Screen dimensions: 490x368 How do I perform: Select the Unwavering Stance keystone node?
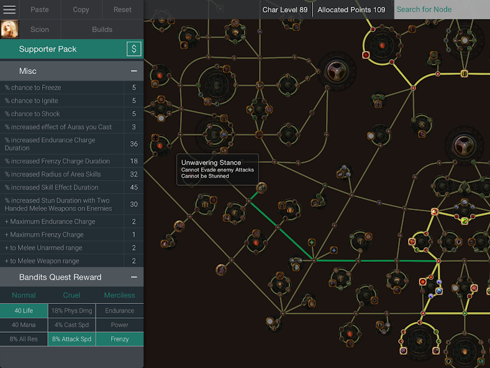point(261,188)
